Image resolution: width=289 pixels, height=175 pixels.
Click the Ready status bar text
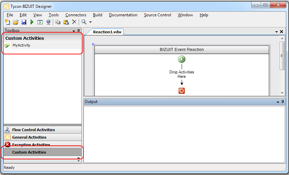coord(9,168)
